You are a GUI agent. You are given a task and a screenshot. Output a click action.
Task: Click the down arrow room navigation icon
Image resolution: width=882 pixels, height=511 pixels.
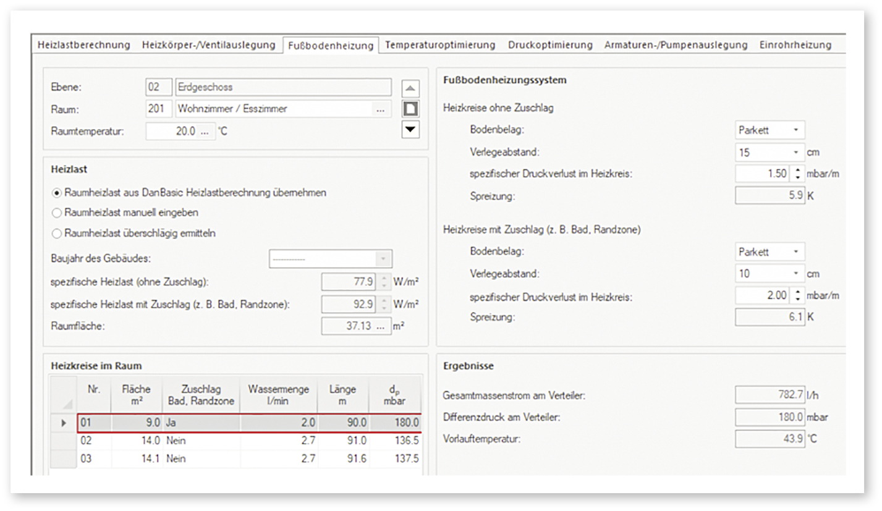(x=411, y=130)
